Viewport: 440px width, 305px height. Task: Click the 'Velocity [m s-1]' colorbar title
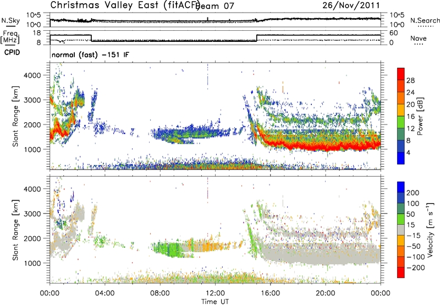(430, 230)
